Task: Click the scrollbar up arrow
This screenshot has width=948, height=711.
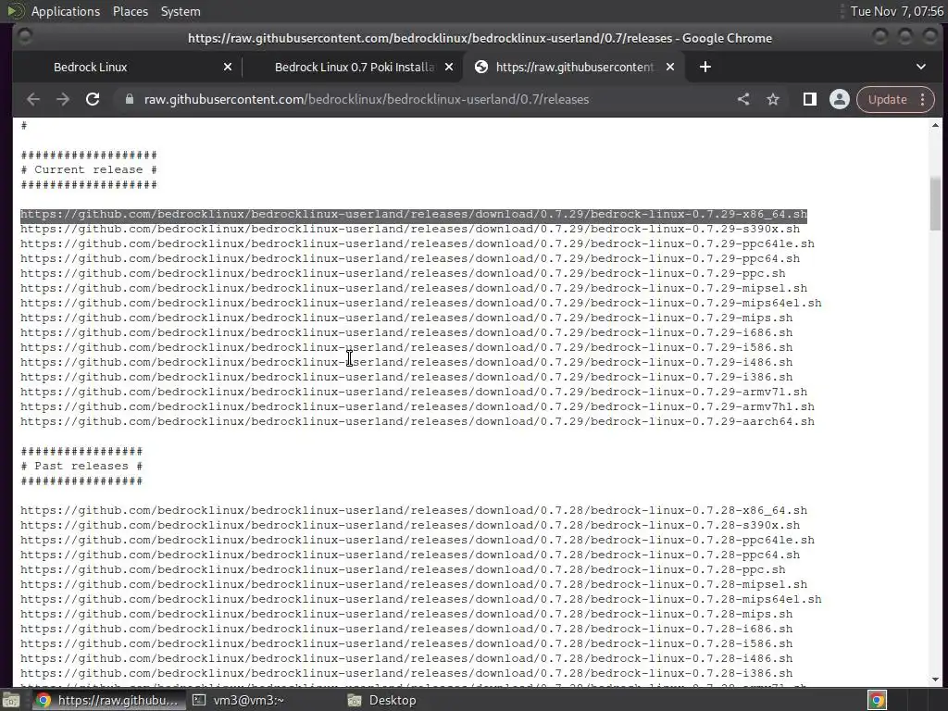Action: point(935,125)
